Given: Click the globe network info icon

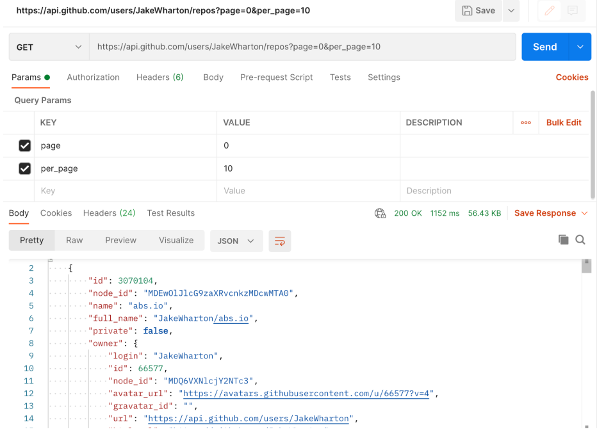Looking at the screenshot, I should coord(380,213).
